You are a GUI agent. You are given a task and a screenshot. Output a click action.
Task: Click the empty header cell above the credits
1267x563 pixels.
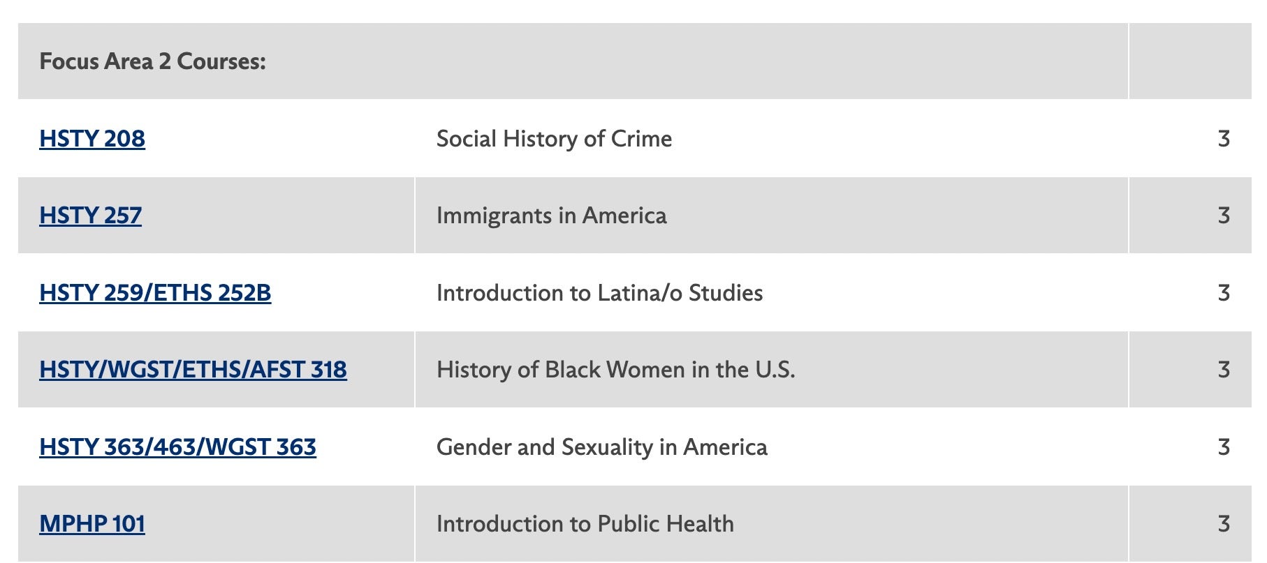click(x=1189, y=61)
